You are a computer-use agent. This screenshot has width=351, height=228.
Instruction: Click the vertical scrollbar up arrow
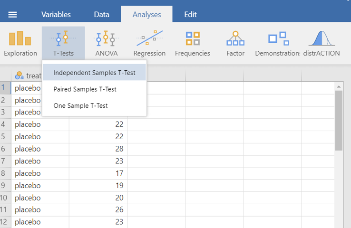339,87
